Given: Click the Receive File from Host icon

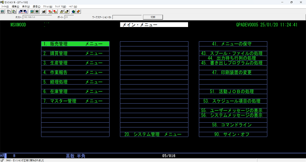Looking at the screenshot, I should (x=25, y=12).
